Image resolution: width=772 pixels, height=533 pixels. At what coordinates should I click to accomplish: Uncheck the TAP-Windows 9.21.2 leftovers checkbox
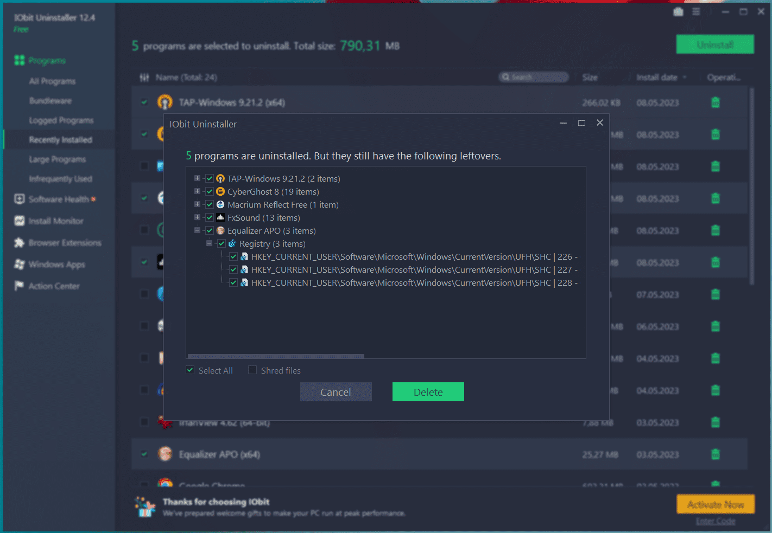210,178
